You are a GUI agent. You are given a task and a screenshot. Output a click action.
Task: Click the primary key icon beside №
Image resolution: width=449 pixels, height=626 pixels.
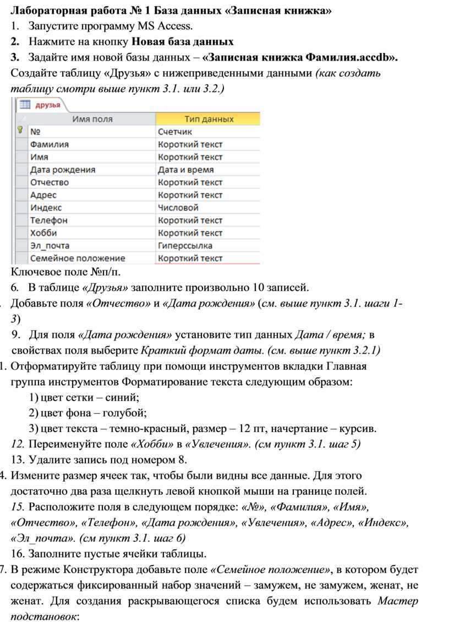[x=20, y=130]
